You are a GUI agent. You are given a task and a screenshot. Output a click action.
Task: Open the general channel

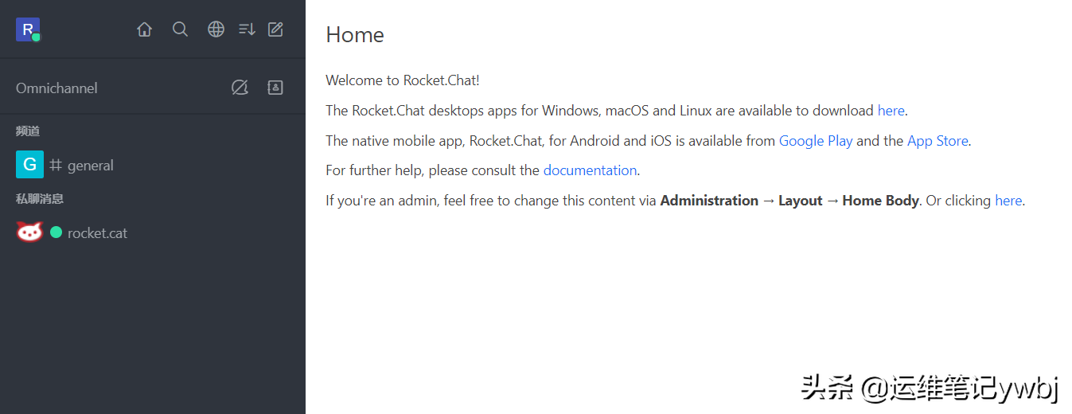91,166
